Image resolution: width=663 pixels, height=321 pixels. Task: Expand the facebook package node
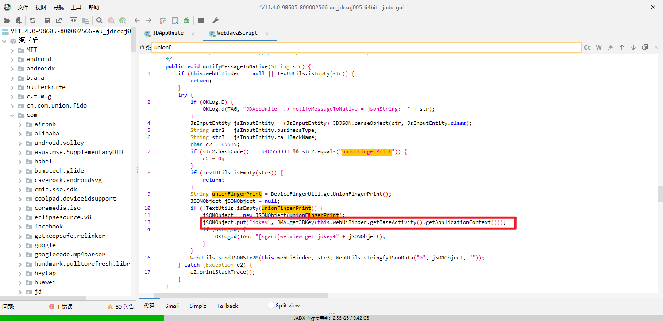coord(20,226)
